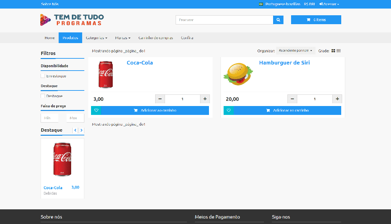Open the Produtos navigation tab

70,38
